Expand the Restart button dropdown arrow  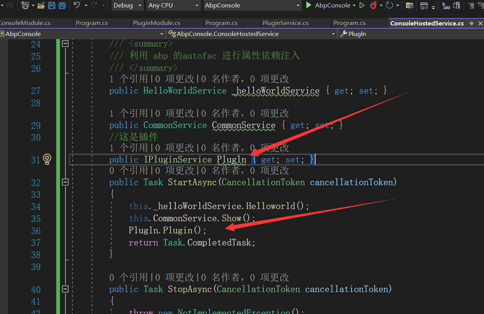click(x=397, y=5)
